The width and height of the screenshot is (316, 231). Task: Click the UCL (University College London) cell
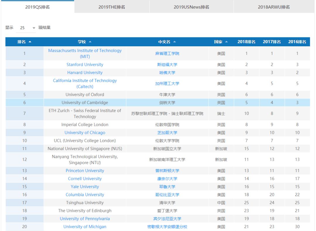[85, 141]
